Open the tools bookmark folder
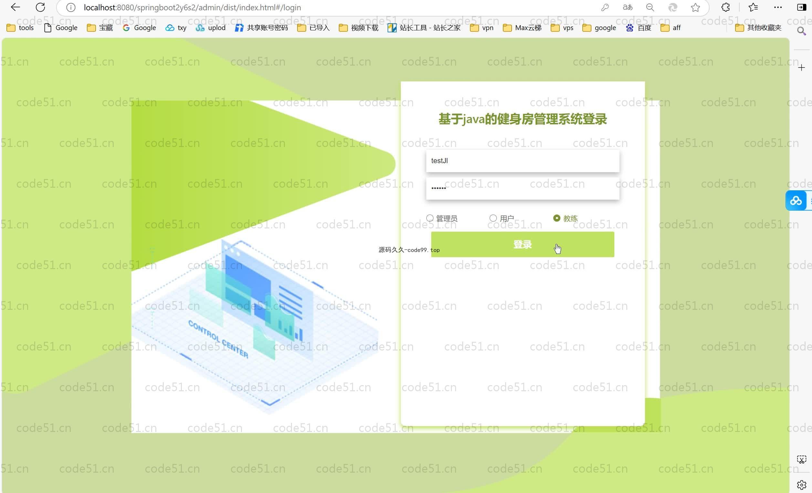Viewport: 812px width, 493px height. coord(20,28)
